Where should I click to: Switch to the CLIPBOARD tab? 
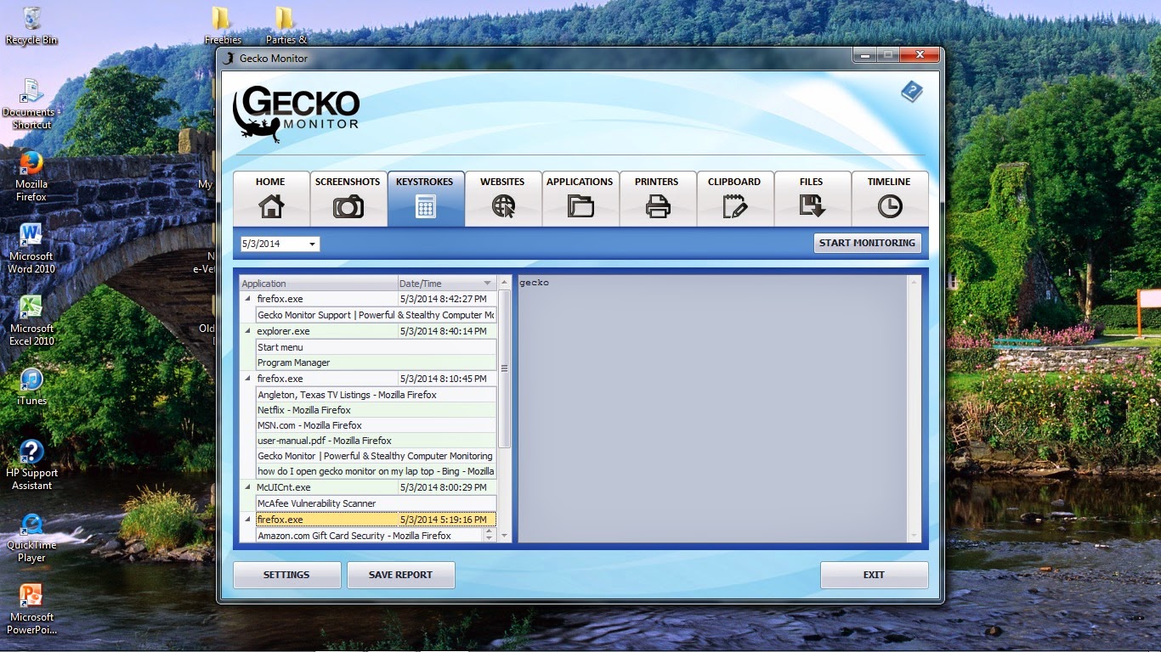coord(734,199)
